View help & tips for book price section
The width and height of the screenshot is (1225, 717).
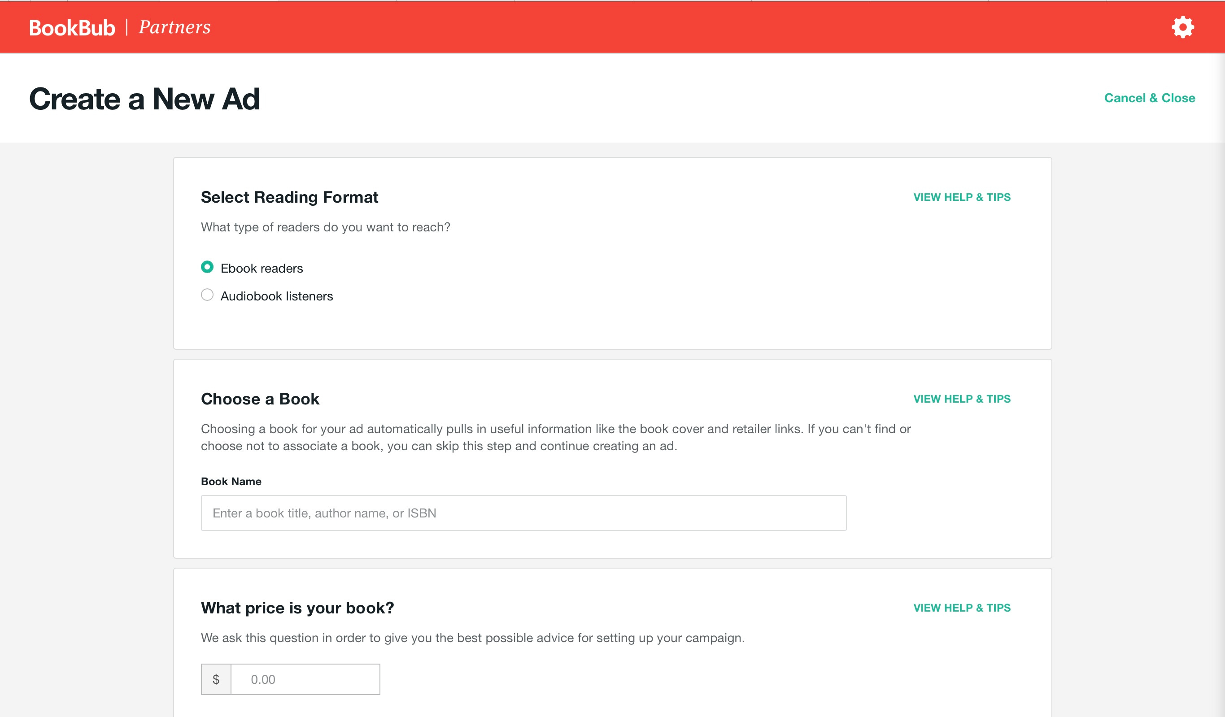coord(962,608)
